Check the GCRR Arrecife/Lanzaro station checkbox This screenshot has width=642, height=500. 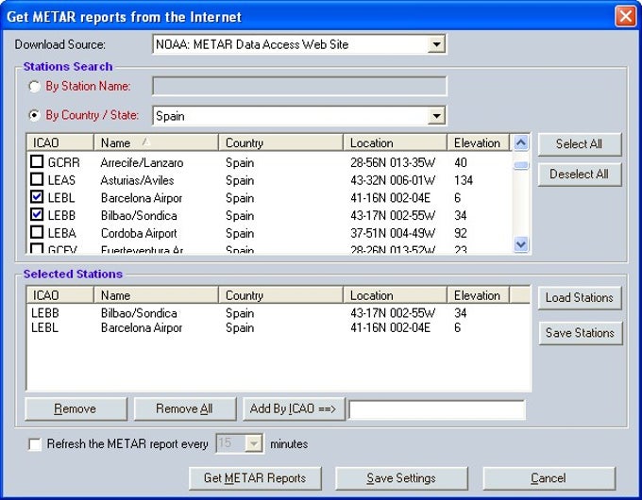click(37, 161)
